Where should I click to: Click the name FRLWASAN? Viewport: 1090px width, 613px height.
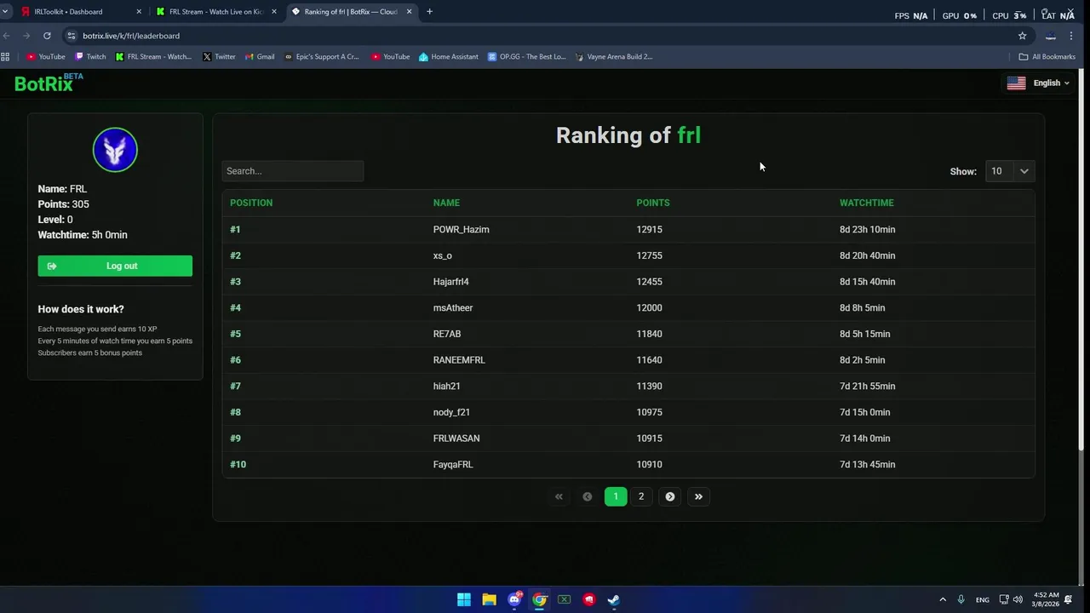coord(456,438)
